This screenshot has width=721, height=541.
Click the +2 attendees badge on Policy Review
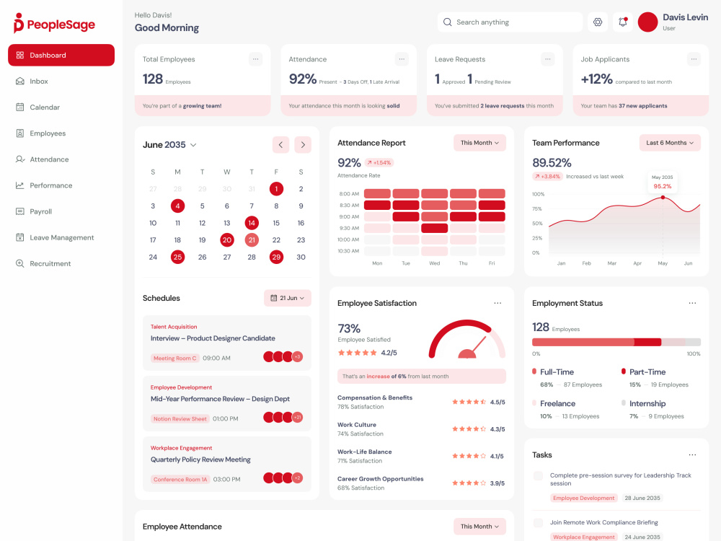coord(298,478)
